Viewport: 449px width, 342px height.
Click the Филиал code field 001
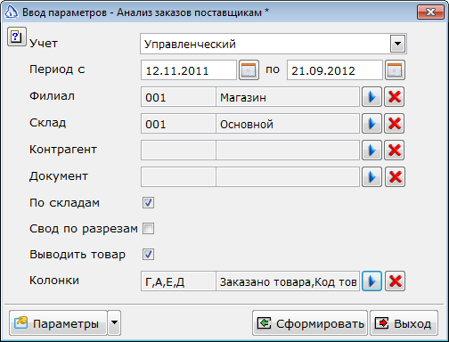[x=178, y=97]
